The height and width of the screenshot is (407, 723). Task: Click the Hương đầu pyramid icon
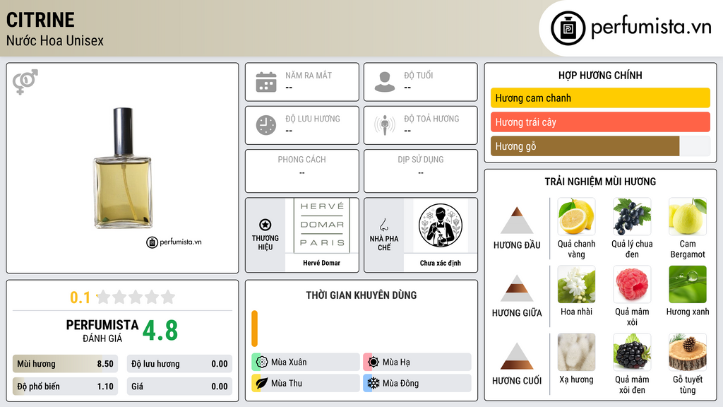tap(517, 220)
